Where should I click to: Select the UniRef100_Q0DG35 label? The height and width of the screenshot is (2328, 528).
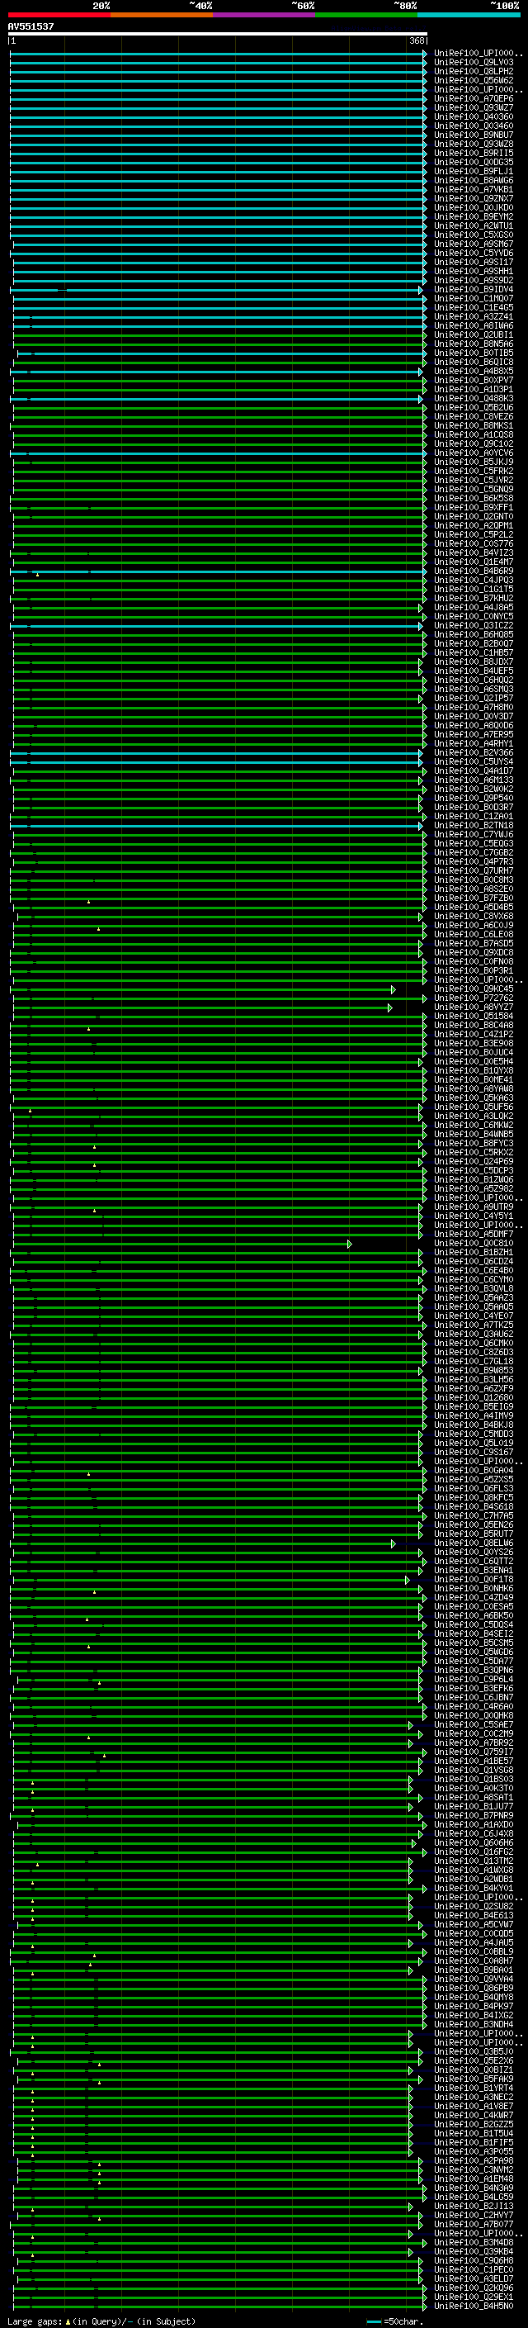point(474,162)
